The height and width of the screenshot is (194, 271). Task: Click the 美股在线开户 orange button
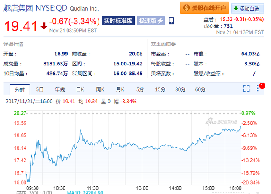[x=204, y=8]
